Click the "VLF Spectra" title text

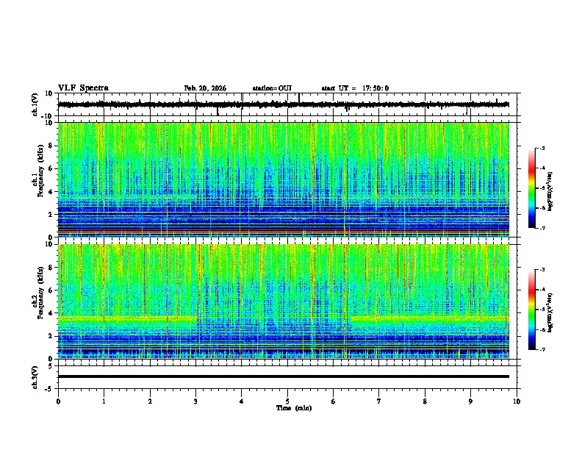83,88
